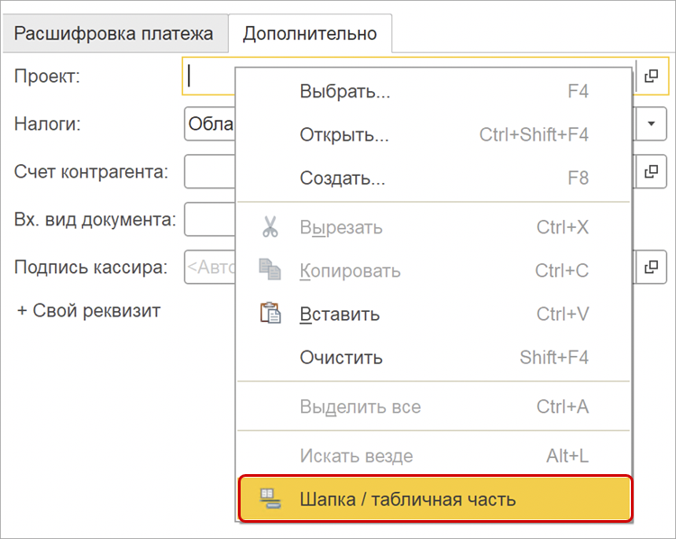Click open icon beside Проект field
Screen dimensions: 676x539
click(x=652, y=77)
